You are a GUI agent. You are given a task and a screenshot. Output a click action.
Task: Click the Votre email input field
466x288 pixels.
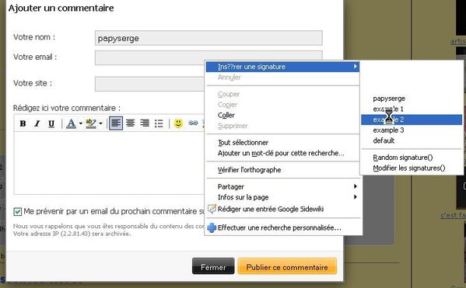[208, 58]
